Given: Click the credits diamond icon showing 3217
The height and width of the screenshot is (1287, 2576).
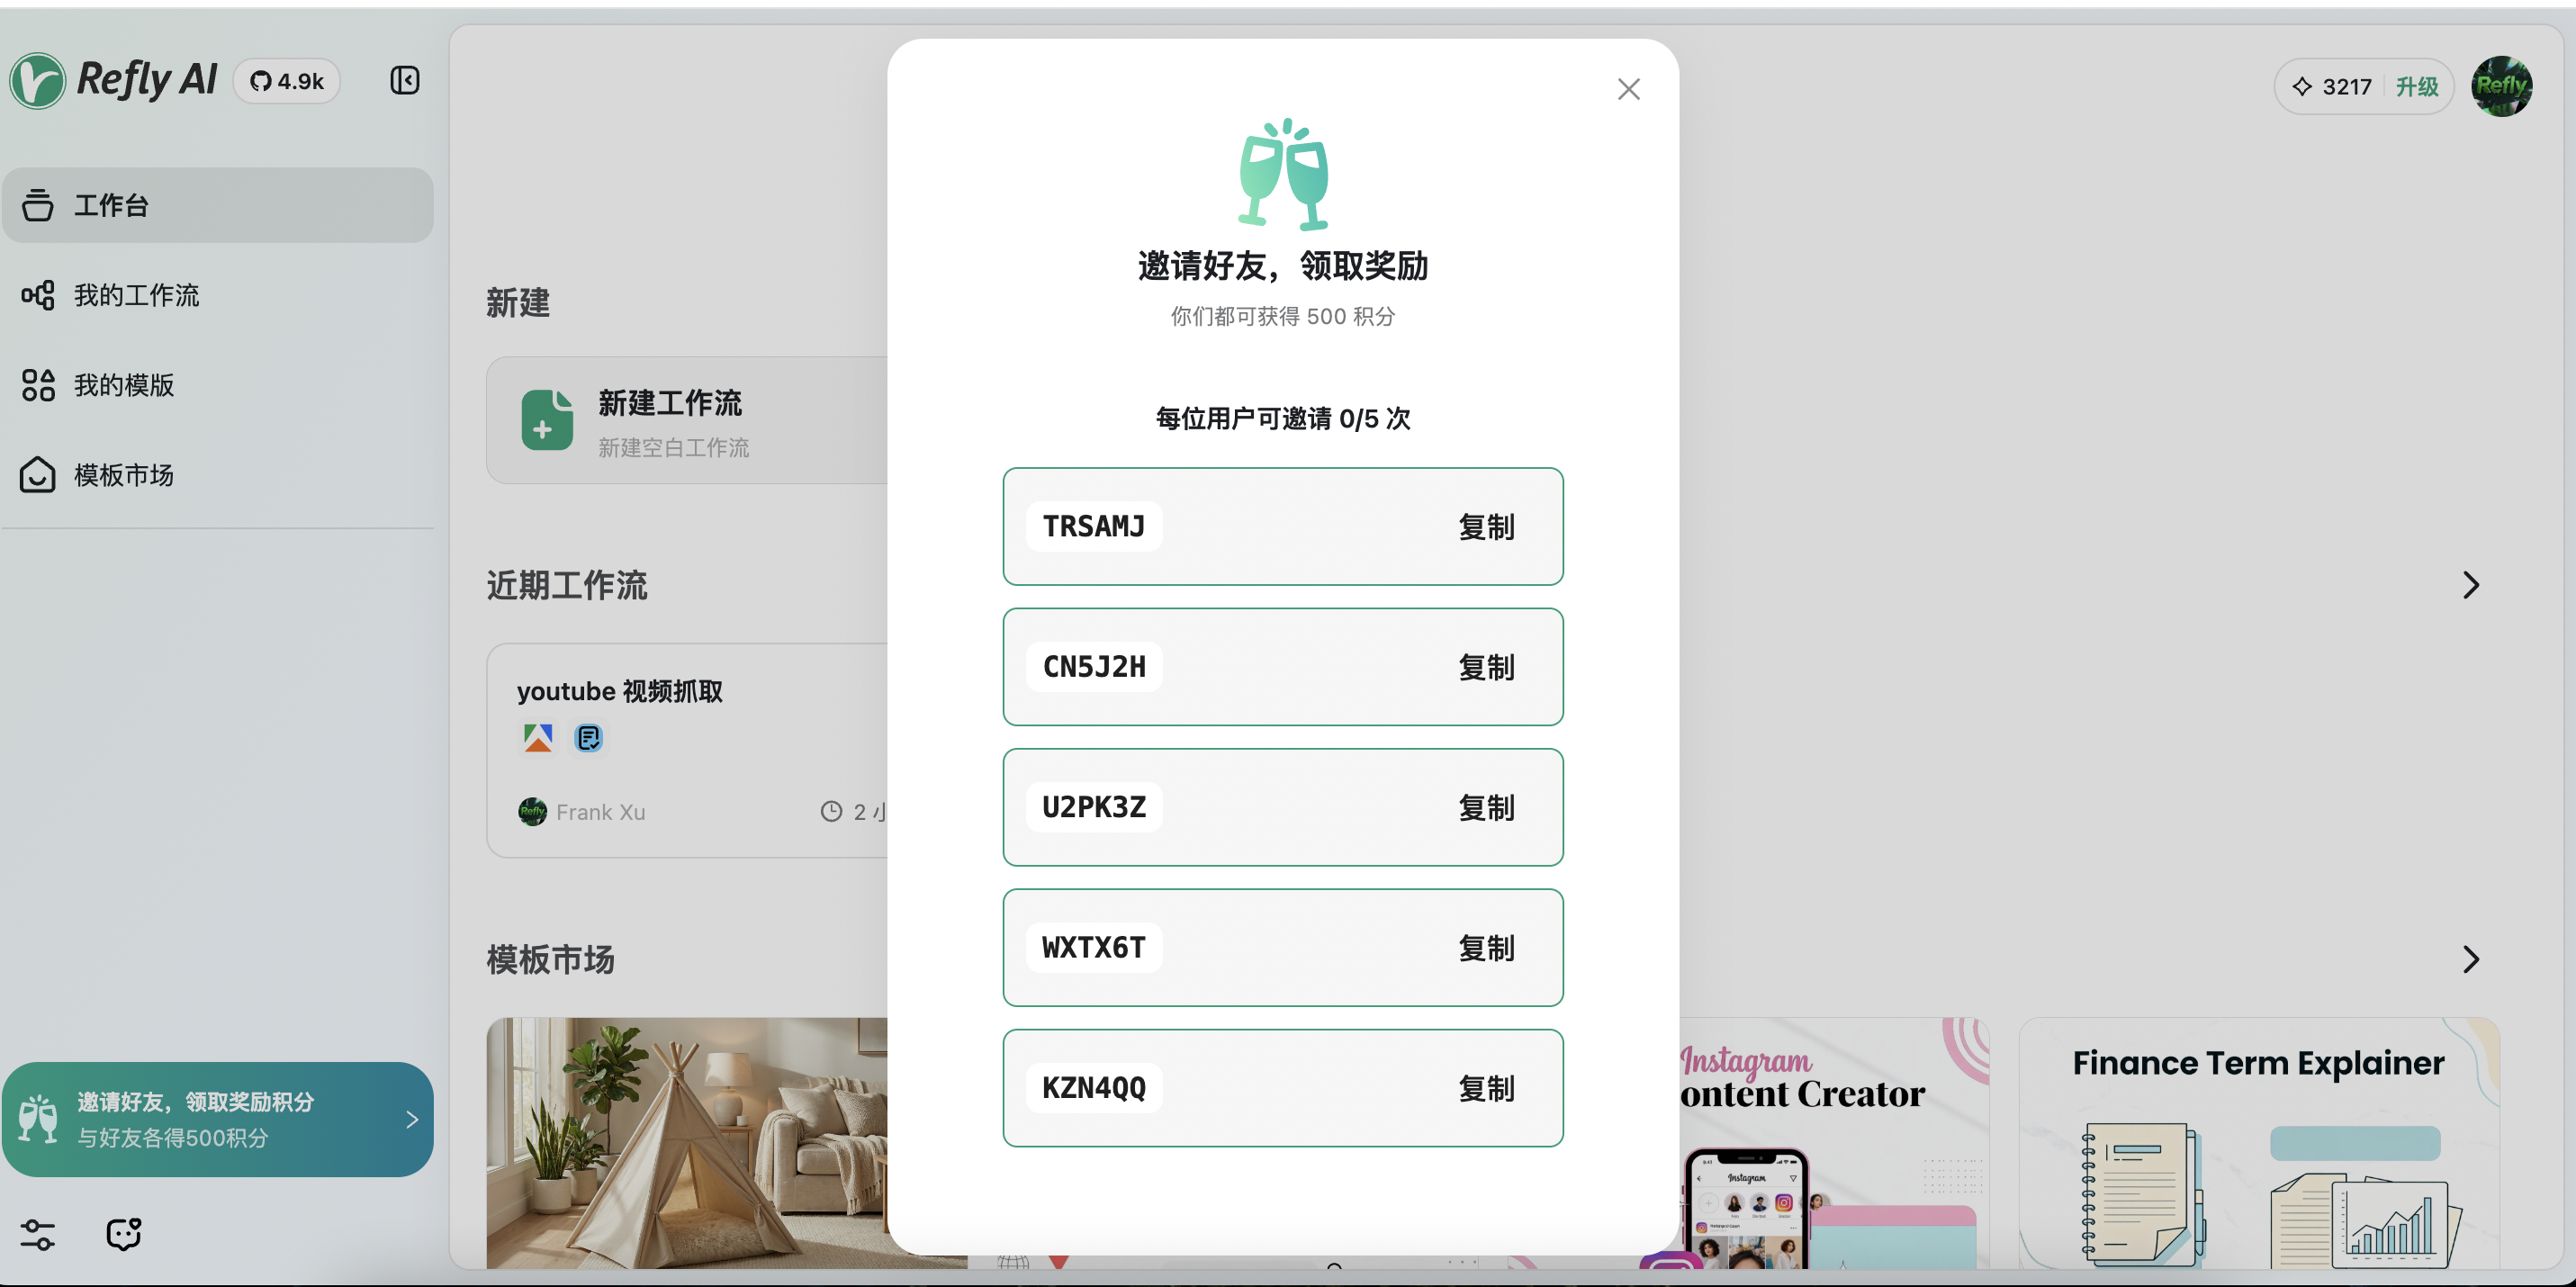Looking at the screenshot, I should 2302,87.
